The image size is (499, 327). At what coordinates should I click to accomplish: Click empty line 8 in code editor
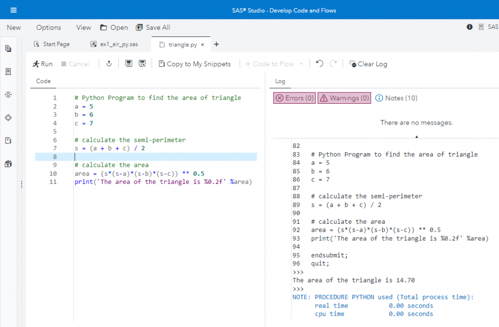coord(146,157)
